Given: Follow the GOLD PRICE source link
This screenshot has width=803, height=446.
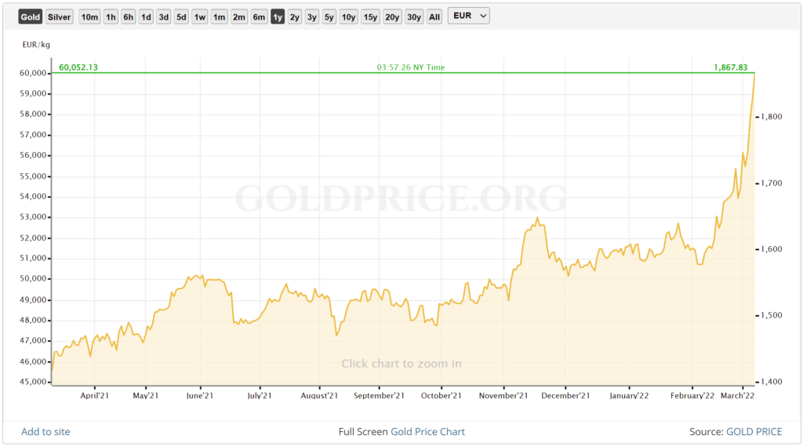Looking at the screenshot, I should pos(754,432).
